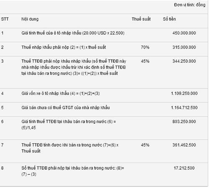Screen dimensions: 209x189
Task: Select the Thuế suất column header
Action: (x=141, y=19)
